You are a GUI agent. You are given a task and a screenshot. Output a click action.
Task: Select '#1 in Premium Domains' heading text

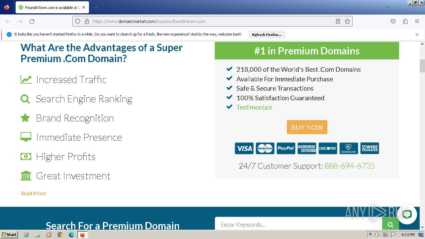[307, 51]
